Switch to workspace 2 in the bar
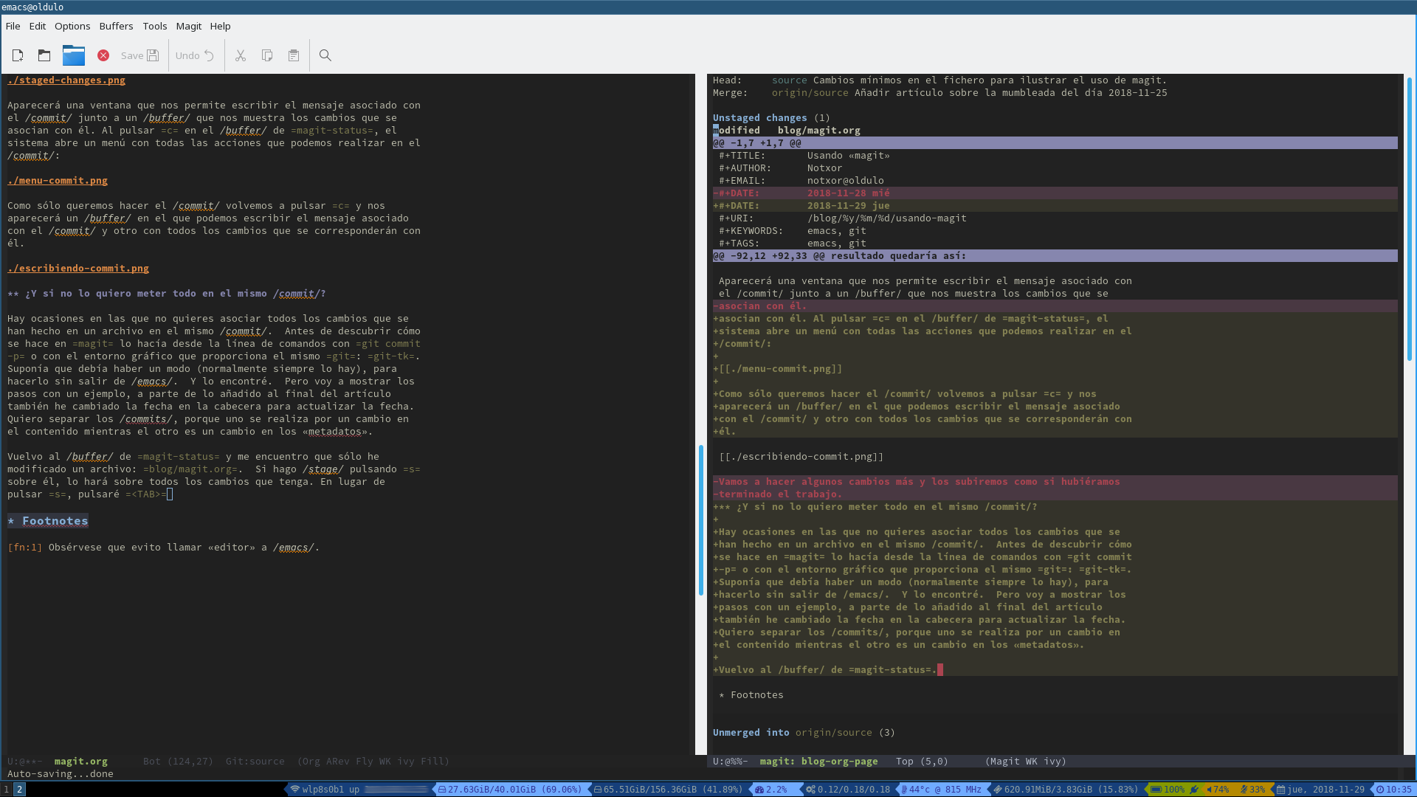The image size is (1417, 797). point(20,790)
